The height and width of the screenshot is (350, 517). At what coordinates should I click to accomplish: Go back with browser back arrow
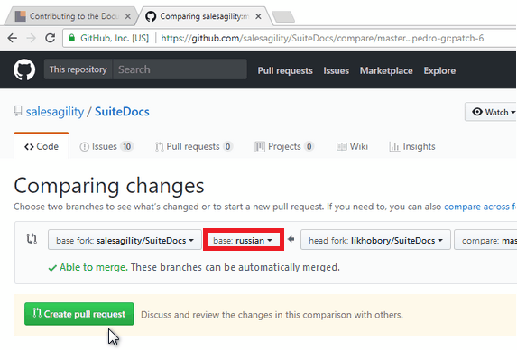pos(13,38)
